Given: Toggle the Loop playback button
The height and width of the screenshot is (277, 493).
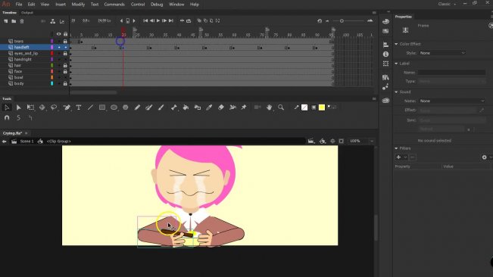Looking at the screenshot, I should click(x=189, y=20).
